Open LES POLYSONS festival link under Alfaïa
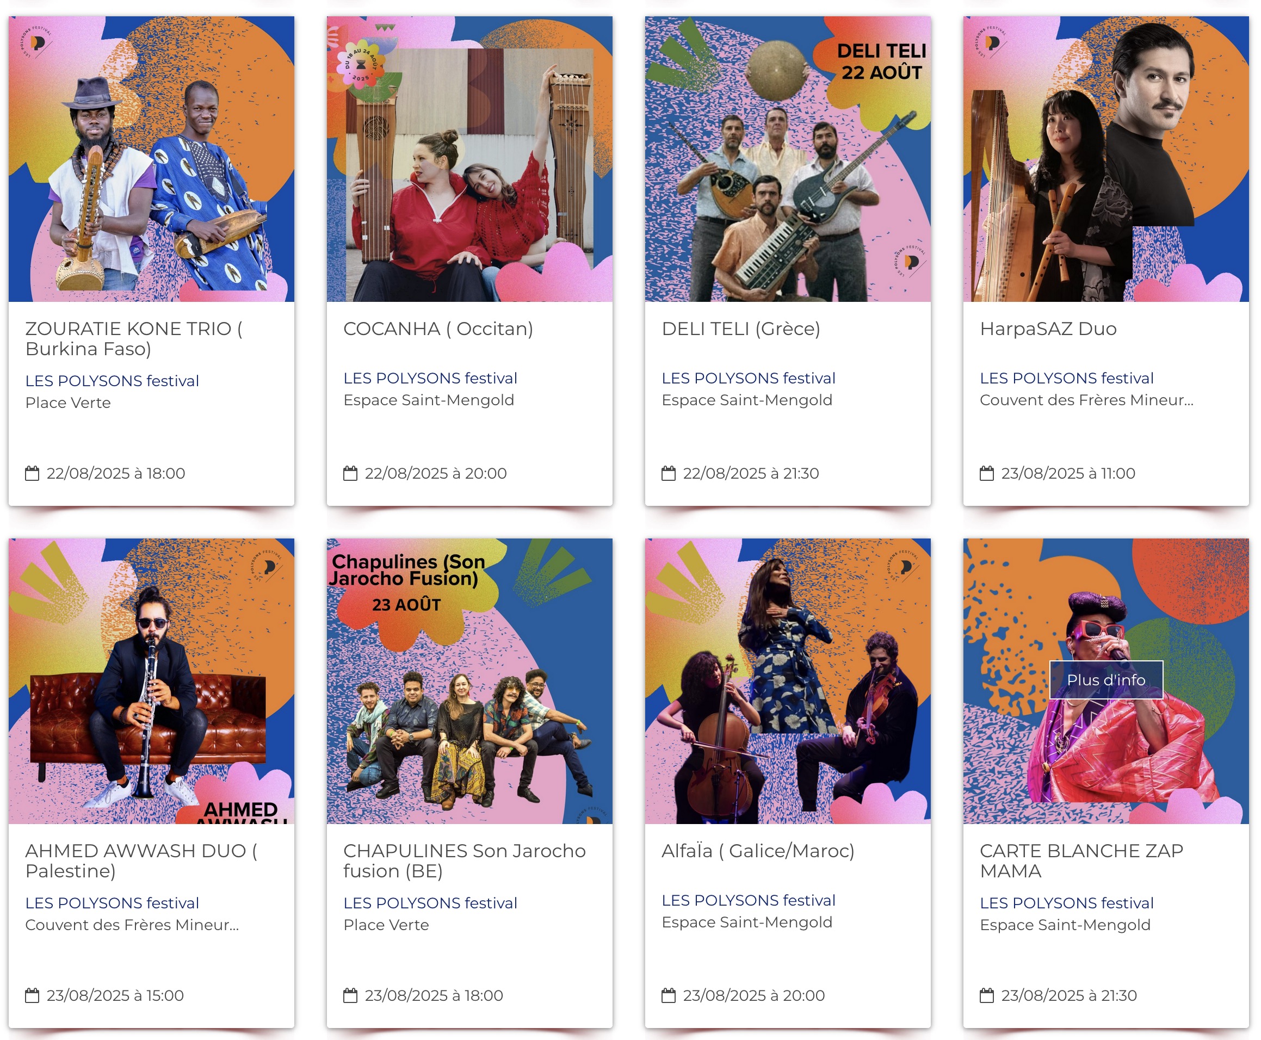The width and height of the screenshot is (1261, 1040). tap(748, 900)
